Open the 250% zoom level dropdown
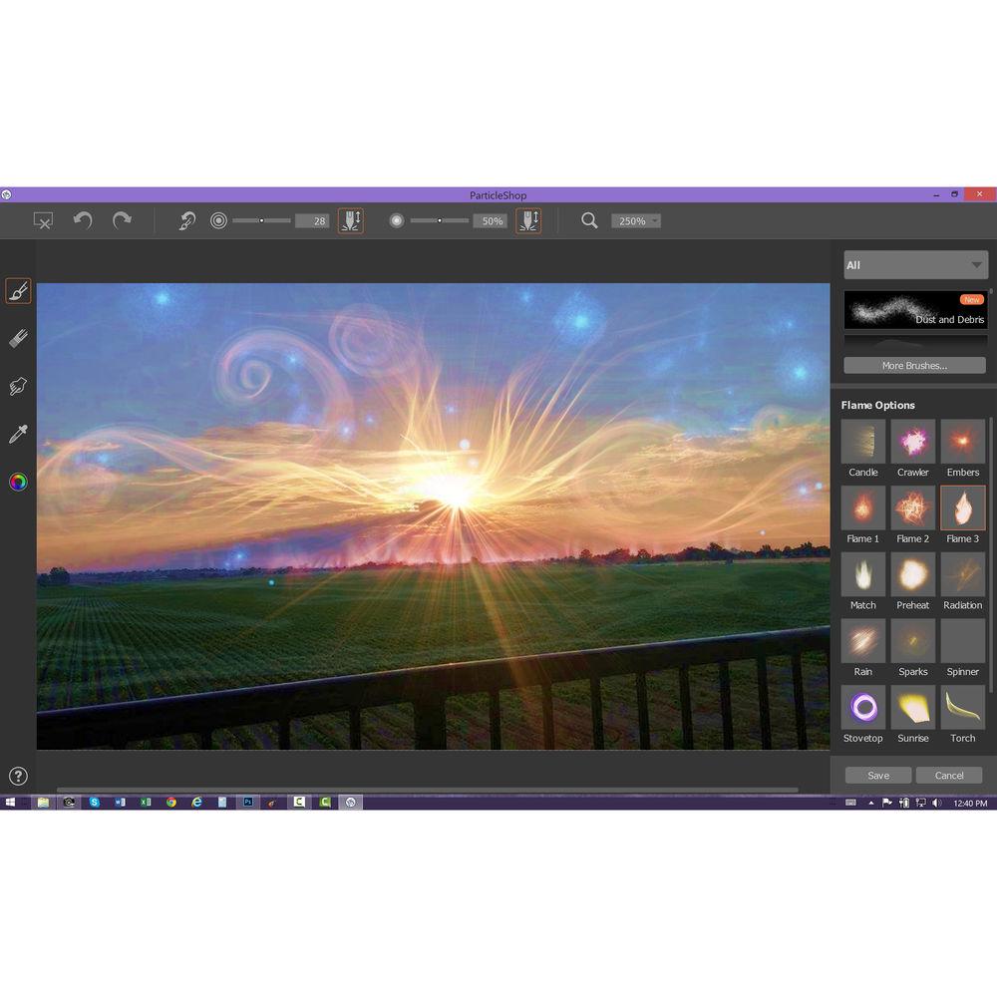The image size is (997, 997). pos(635,220)
